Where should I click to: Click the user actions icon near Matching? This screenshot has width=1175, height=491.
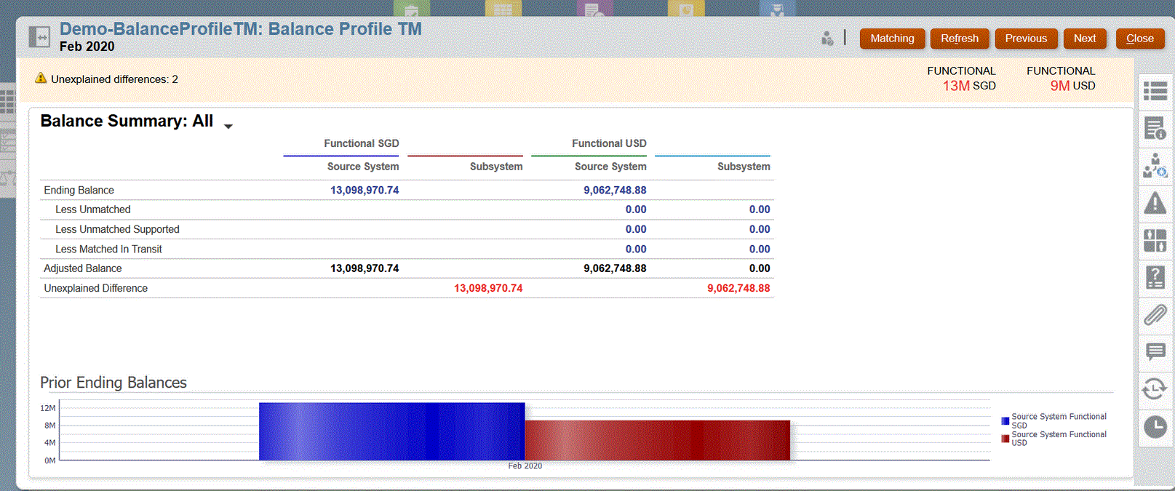pyautogui.click(x=827, y=39)
